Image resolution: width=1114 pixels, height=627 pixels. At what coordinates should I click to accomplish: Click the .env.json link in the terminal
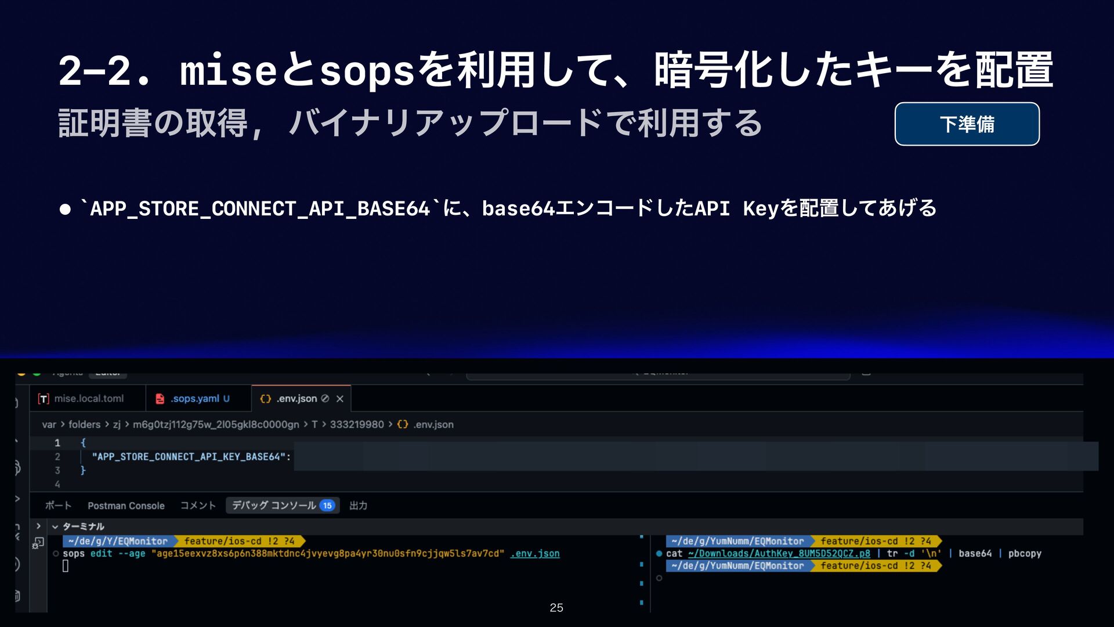point(534,554)
